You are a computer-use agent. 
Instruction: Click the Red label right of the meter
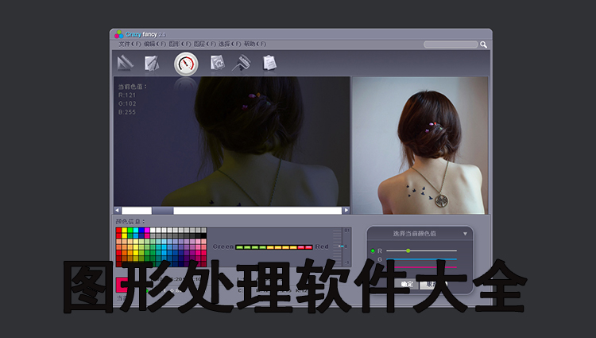(x=322, y=247)
